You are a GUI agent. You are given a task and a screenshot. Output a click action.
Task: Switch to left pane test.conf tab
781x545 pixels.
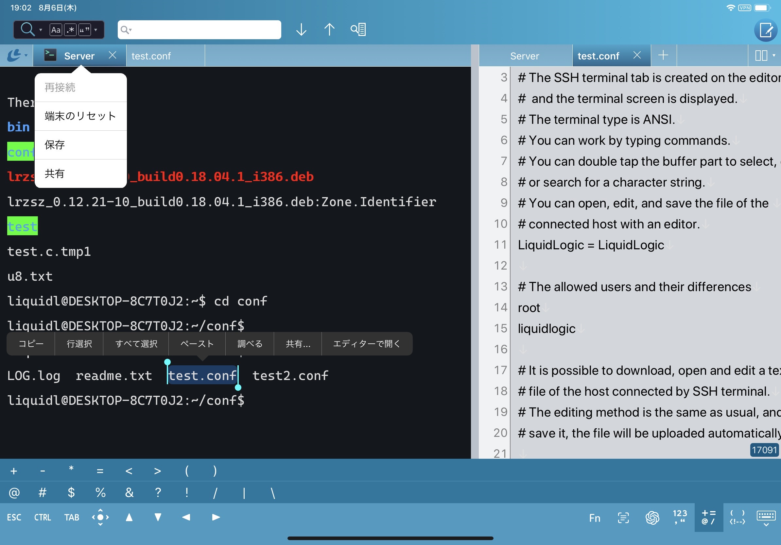tap(151, 56)
